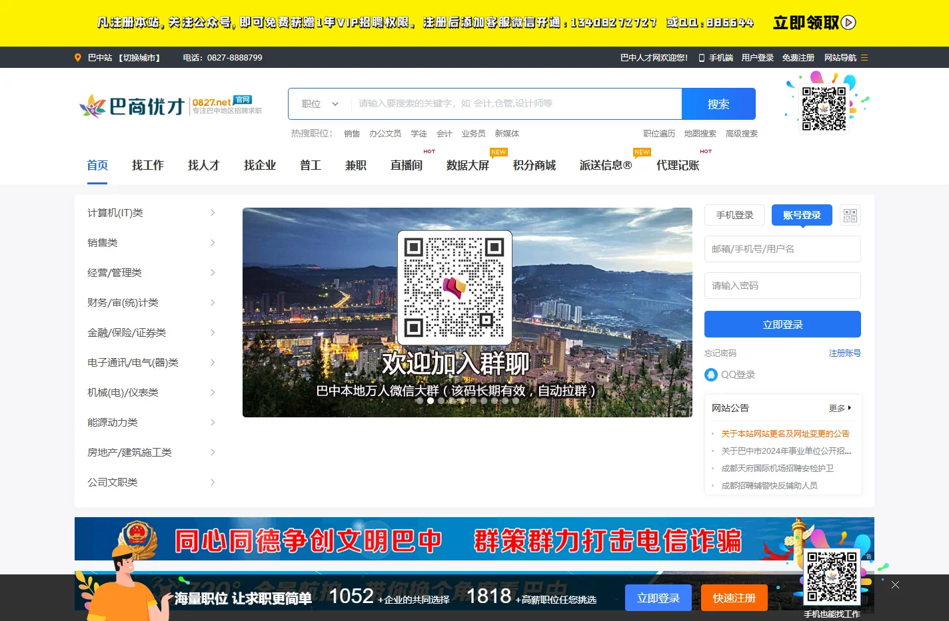Image resolution: width=949 pixels, height=621 pixels.
Task: Click the QQ penguin login icon
Action: [711, 375]
